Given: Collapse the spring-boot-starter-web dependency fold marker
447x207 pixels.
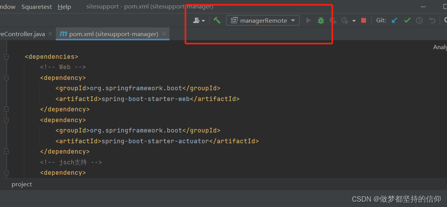Looking at the screenshot, I should (7, 78).
